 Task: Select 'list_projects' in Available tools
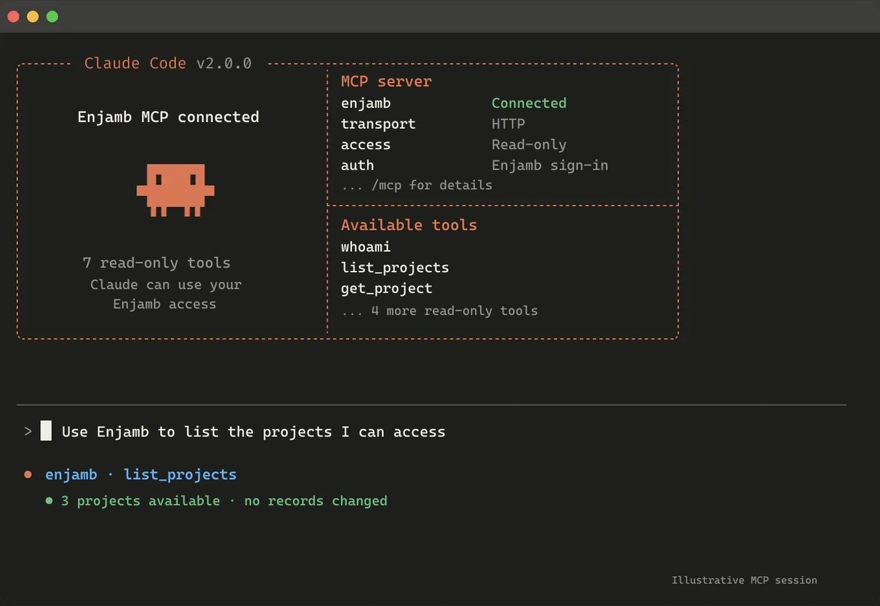click(x=395, y=268)
